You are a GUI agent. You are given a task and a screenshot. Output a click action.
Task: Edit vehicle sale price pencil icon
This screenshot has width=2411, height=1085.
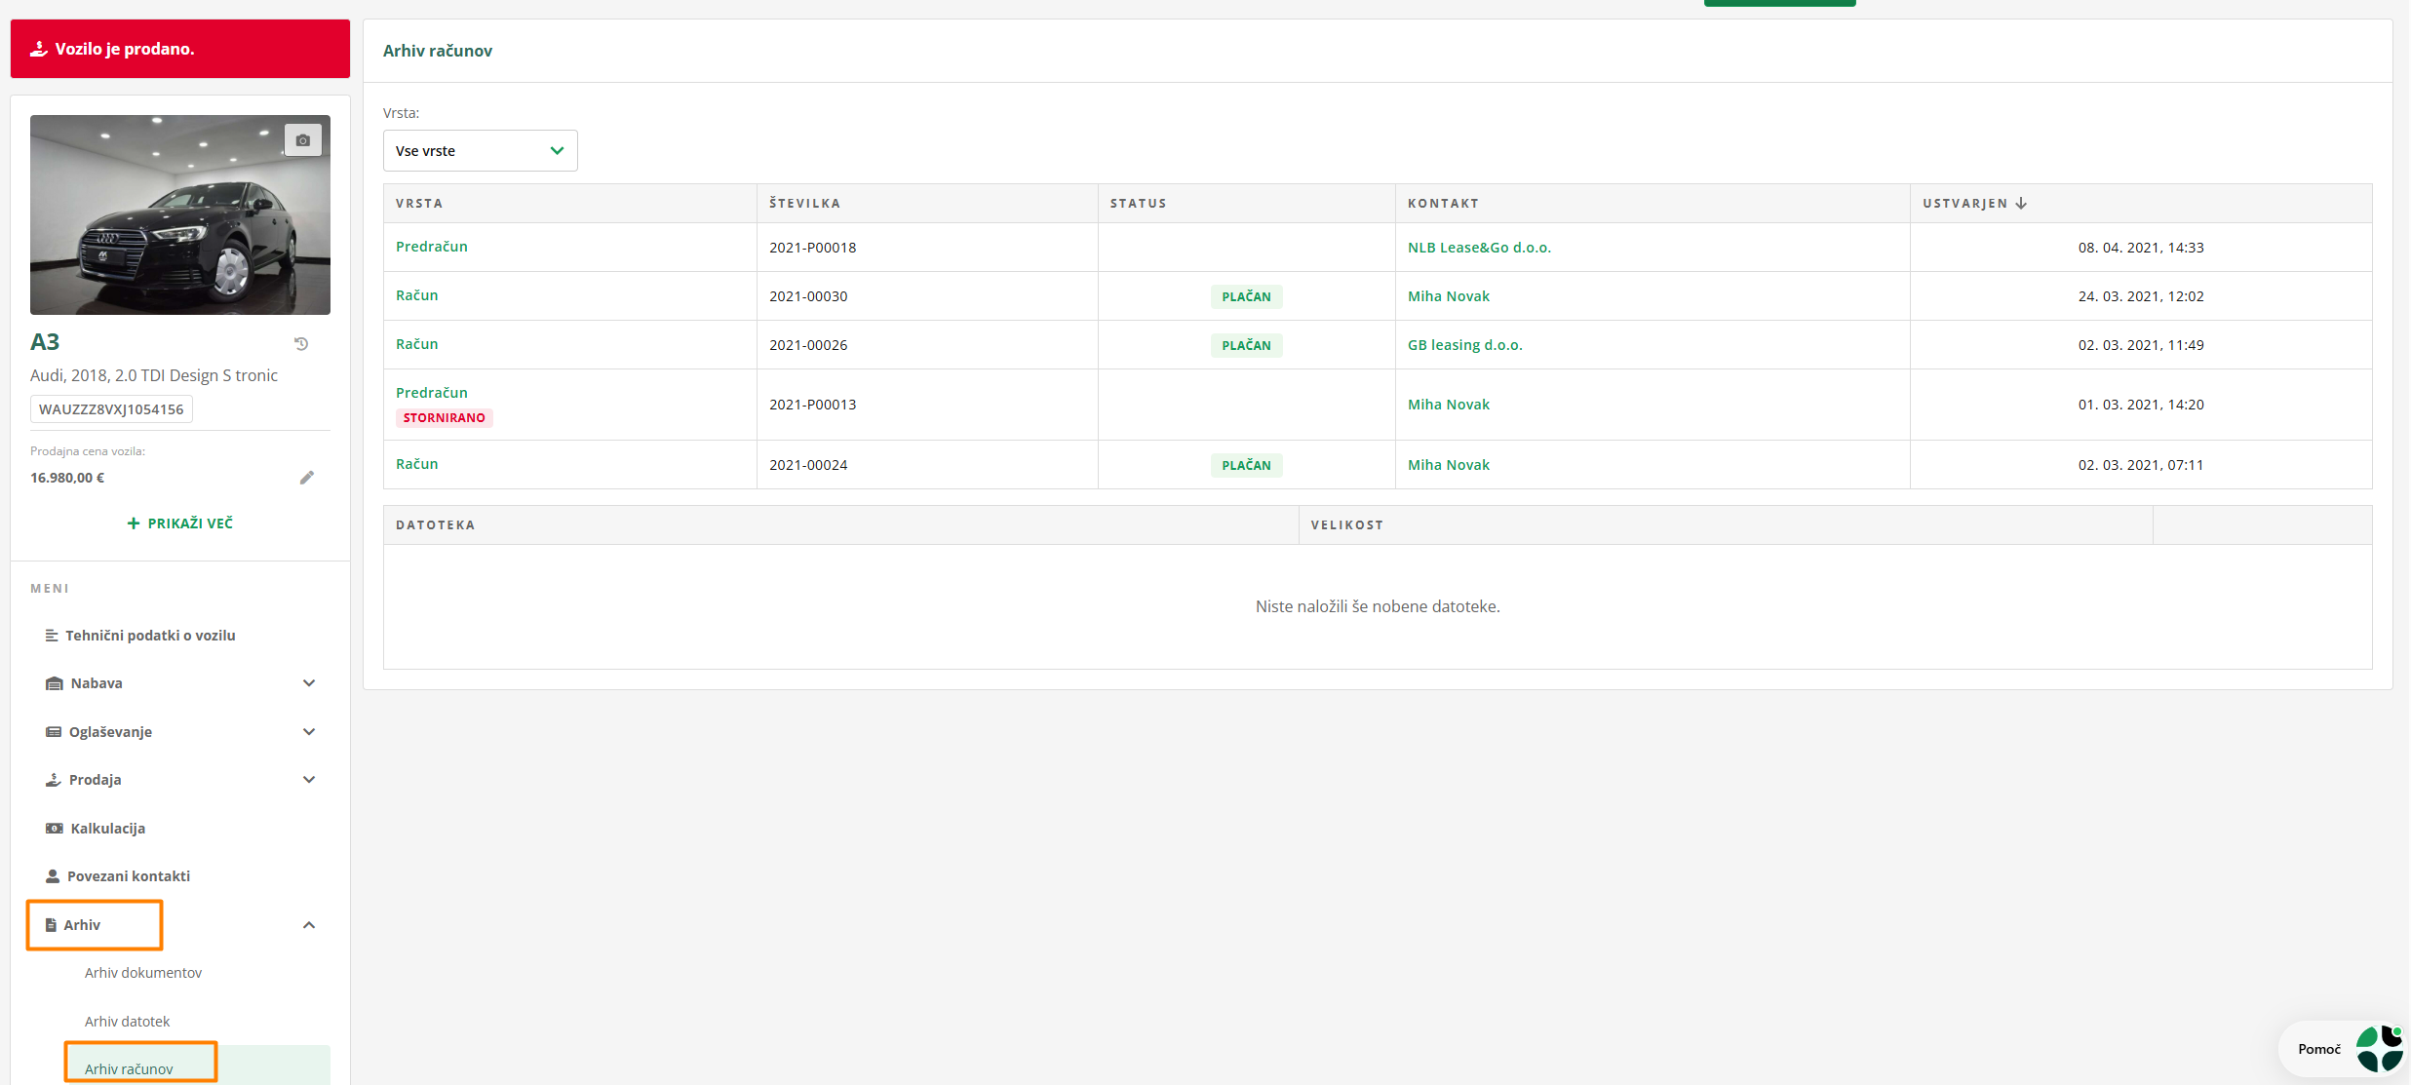[x=307, y=478]
